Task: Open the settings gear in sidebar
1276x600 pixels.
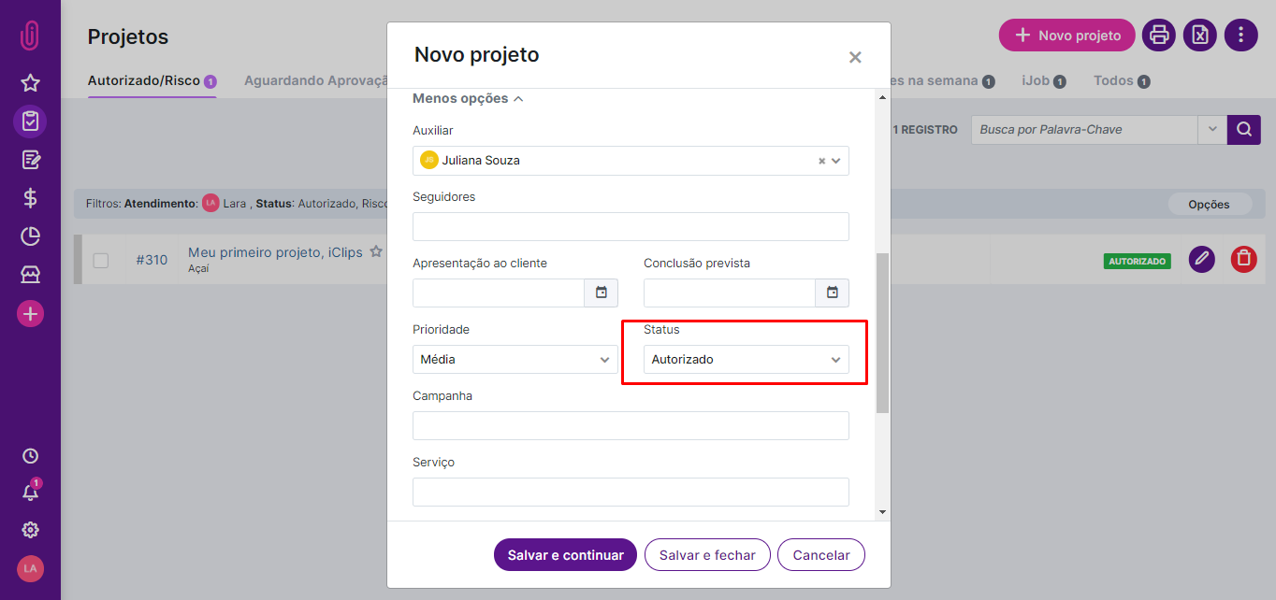Action: point(30,530)
